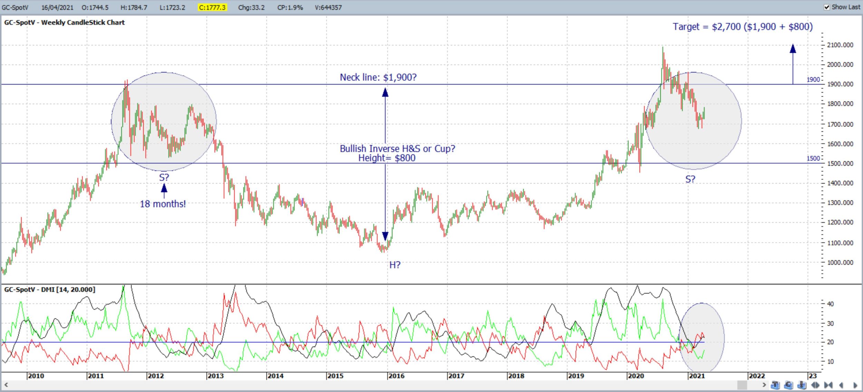
Task: Toggle the Show Last checkbox
Action: 827,7
